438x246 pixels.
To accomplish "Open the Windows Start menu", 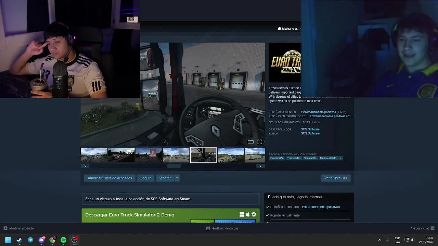I will [x=8, y=240].
